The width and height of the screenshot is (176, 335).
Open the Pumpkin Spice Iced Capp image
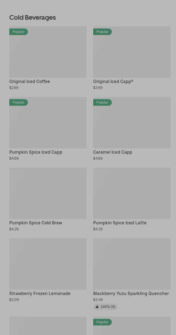48,125
